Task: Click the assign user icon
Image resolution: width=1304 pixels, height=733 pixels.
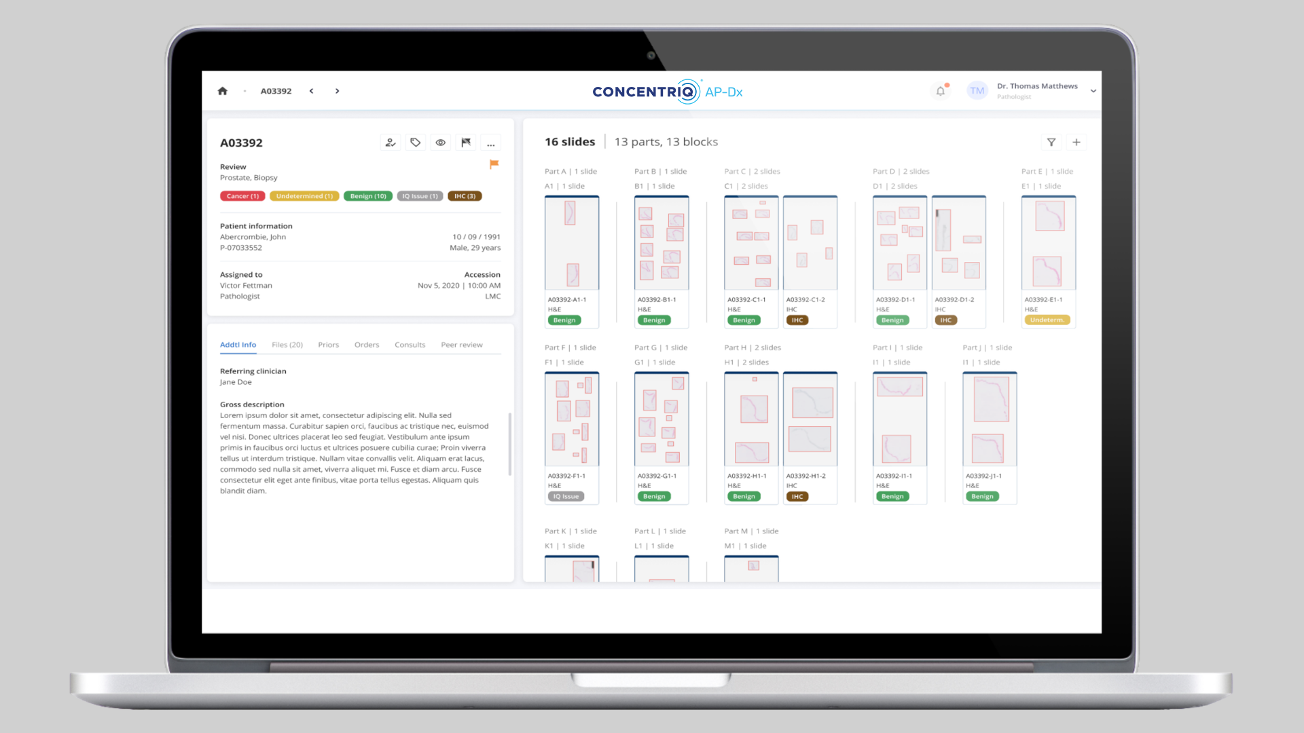Action: coord(390,143)
